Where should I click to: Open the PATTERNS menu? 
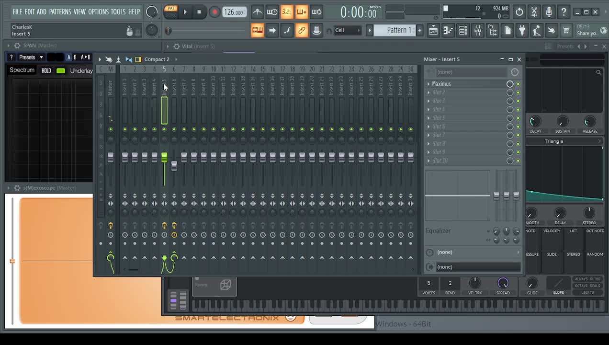click(60, 11)
